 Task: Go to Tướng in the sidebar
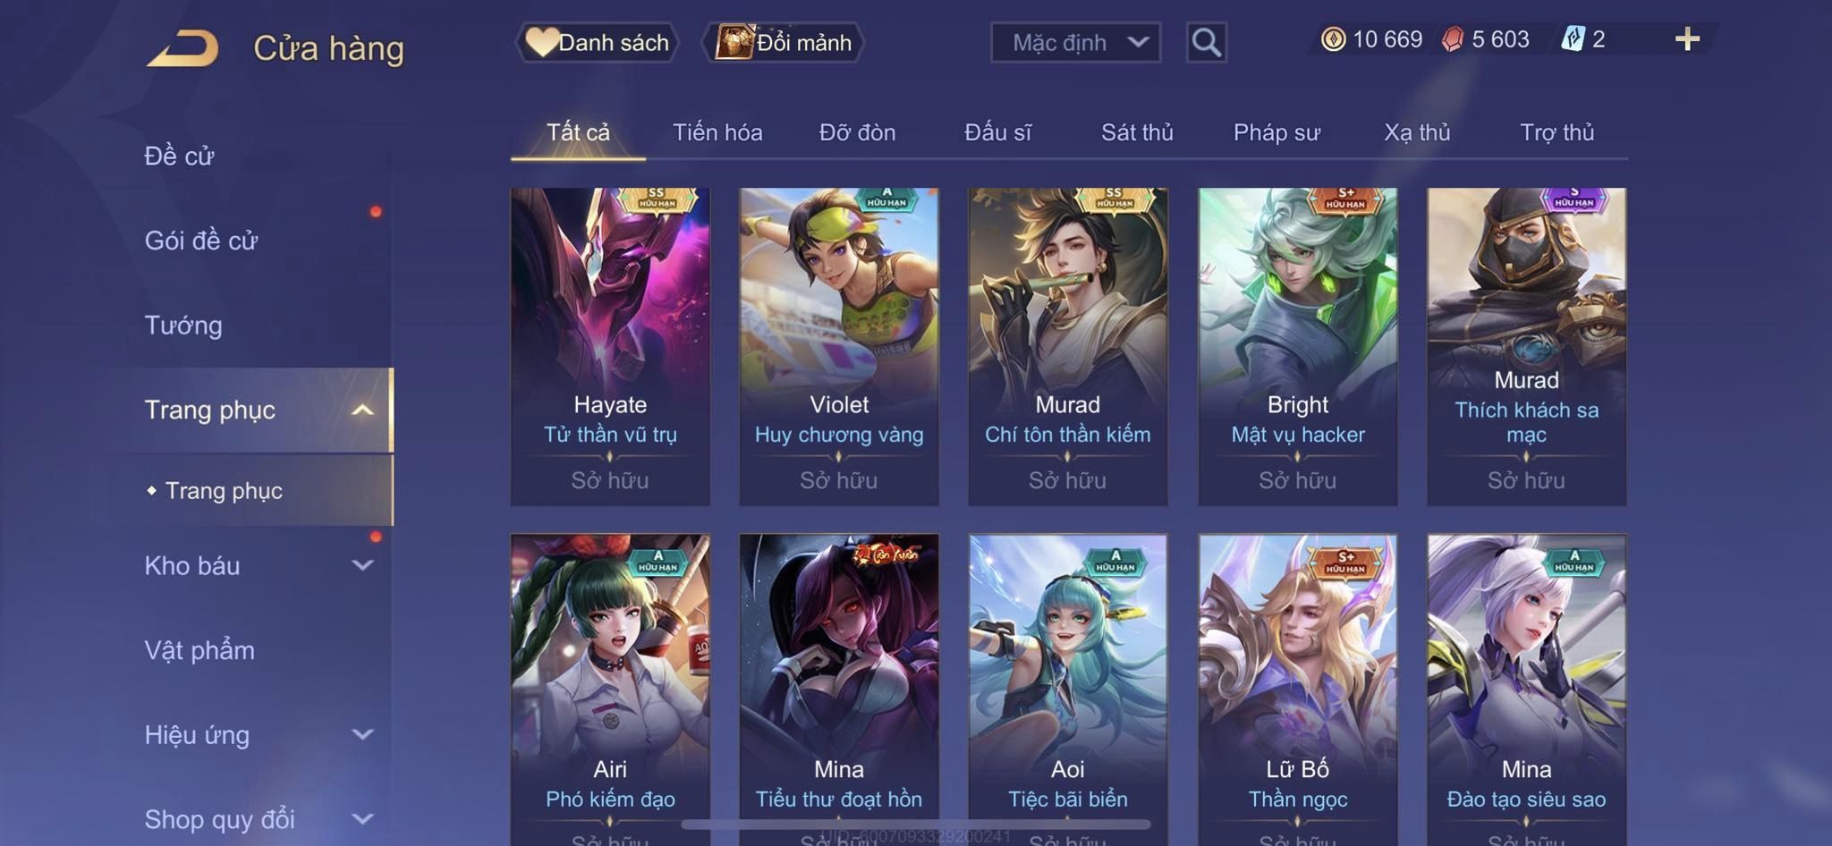point(183,325)
